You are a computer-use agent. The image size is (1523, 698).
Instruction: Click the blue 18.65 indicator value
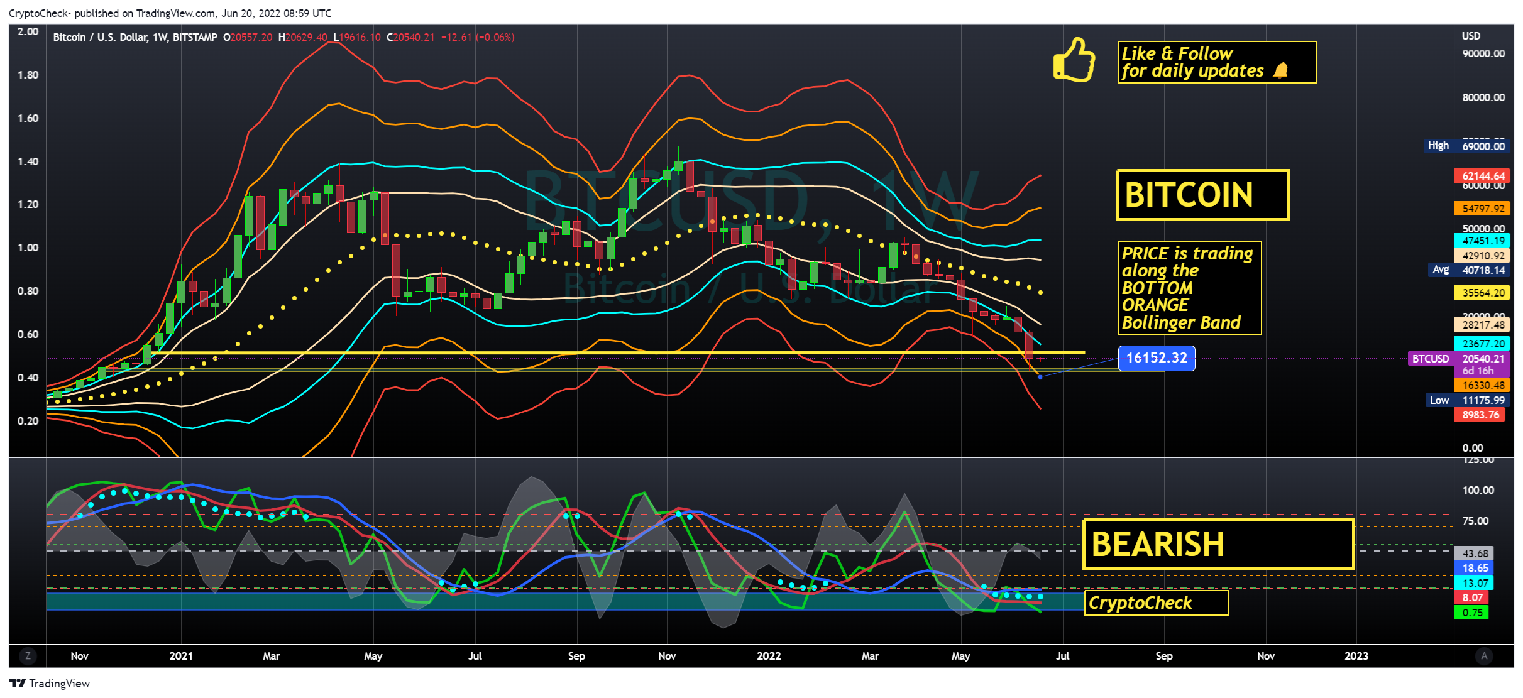coord(1473,568)
